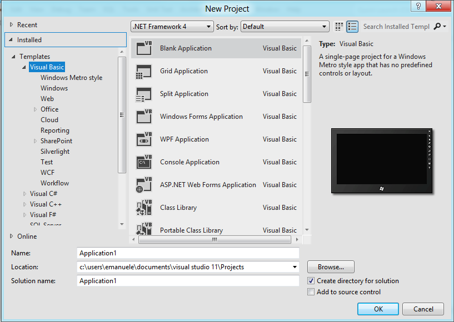Click category tree scroll down arrow
This screenshot has width=454, height=322.
click(122, 224)
